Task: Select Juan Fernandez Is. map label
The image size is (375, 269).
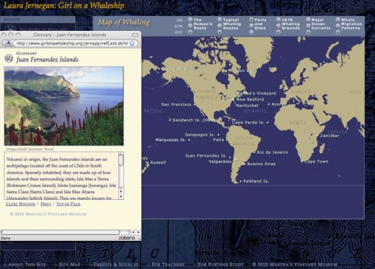Action: [x=206, y=156]
